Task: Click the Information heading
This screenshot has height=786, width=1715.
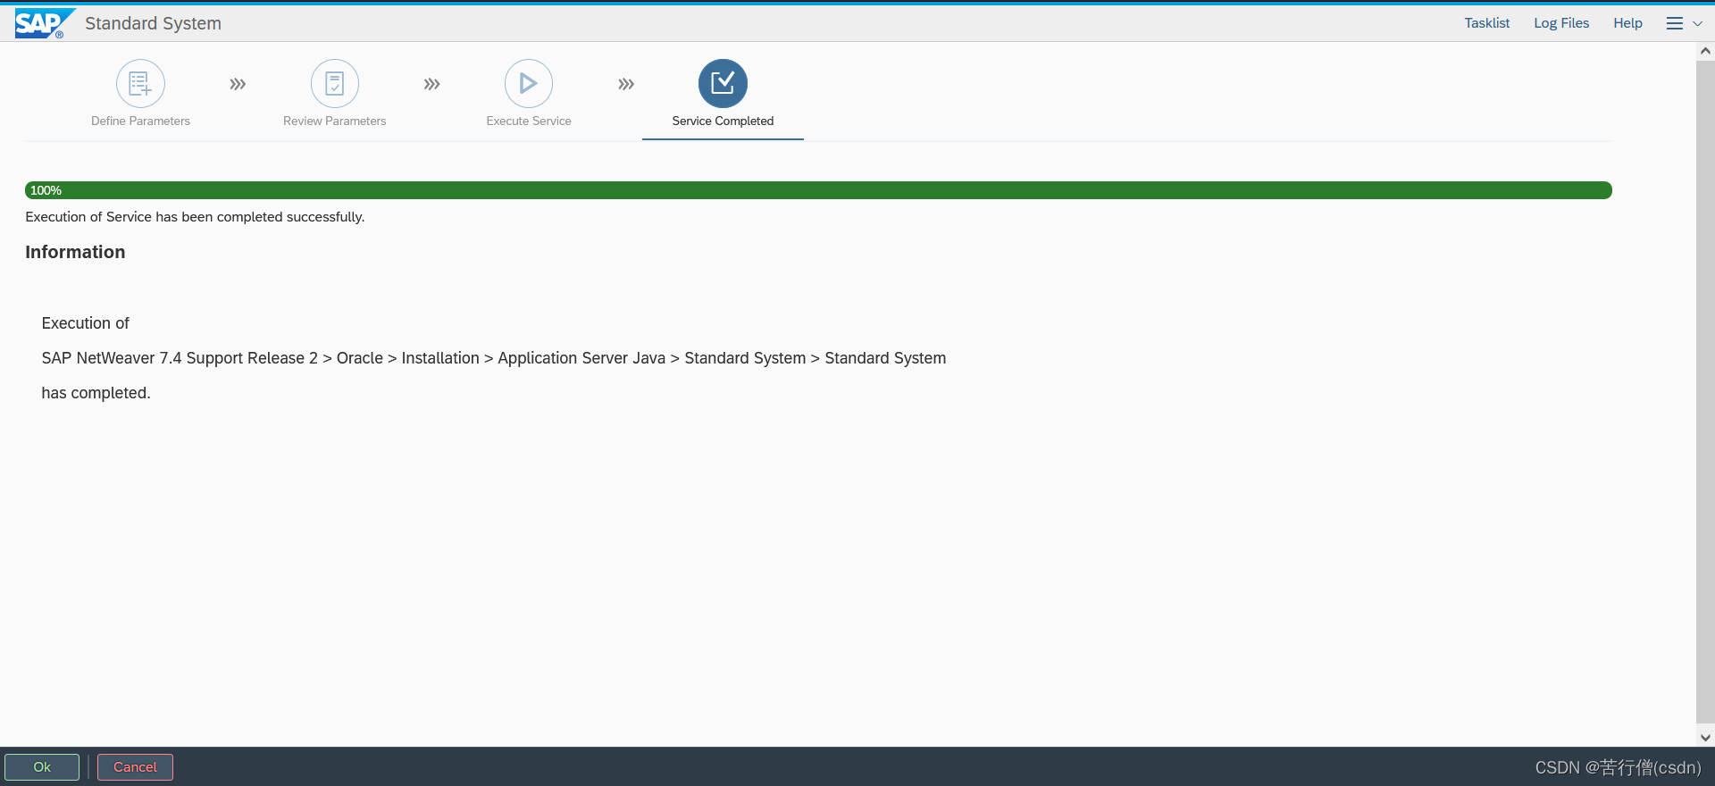Action: pos(75,252)
